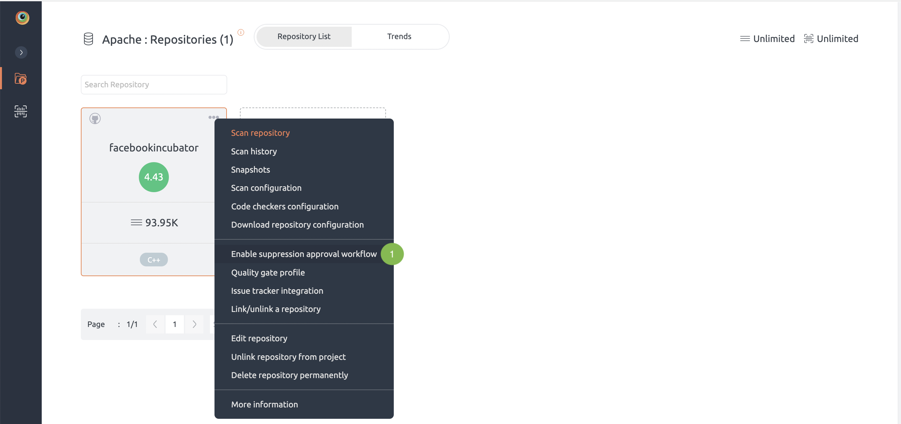Expand the next page navigation arrow
The width and height of the screenshot is (901, 424).
pos(194,324)
